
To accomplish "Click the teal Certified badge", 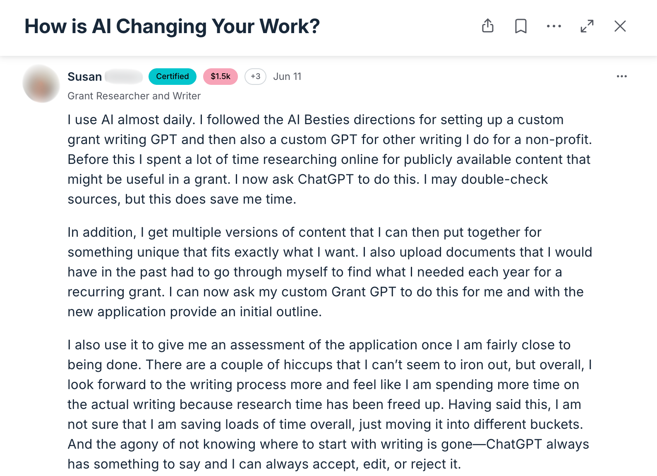I will (173, 77).
